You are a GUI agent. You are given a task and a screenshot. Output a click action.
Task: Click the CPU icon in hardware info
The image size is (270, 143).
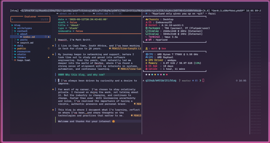point(146,54)
